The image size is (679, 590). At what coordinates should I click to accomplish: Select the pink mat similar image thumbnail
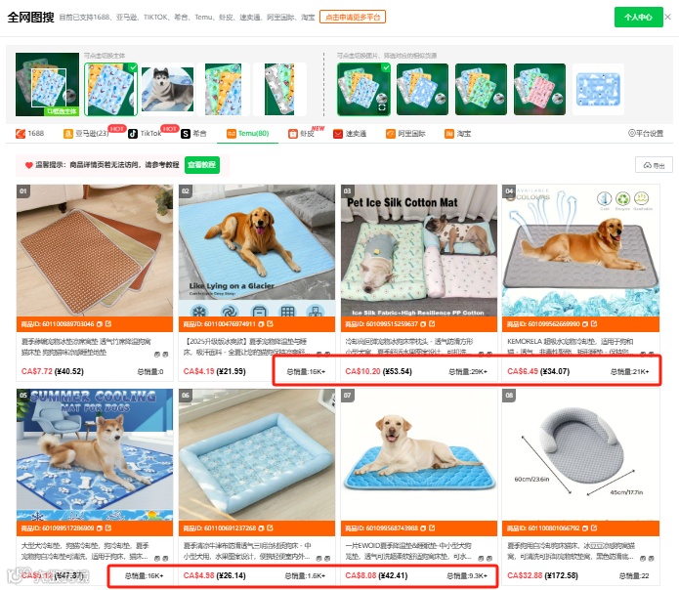539,90
